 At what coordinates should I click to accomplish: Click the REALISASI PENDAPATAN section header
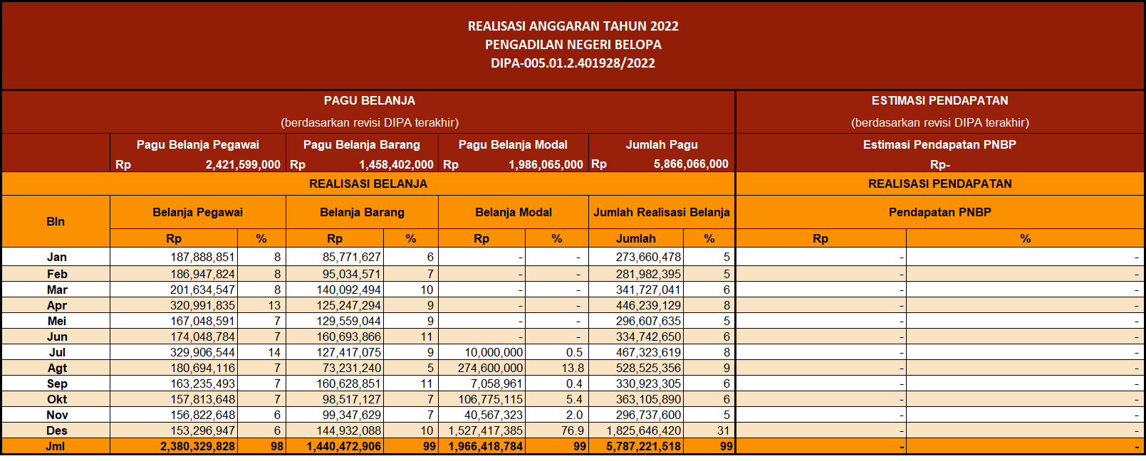(939, 184)
